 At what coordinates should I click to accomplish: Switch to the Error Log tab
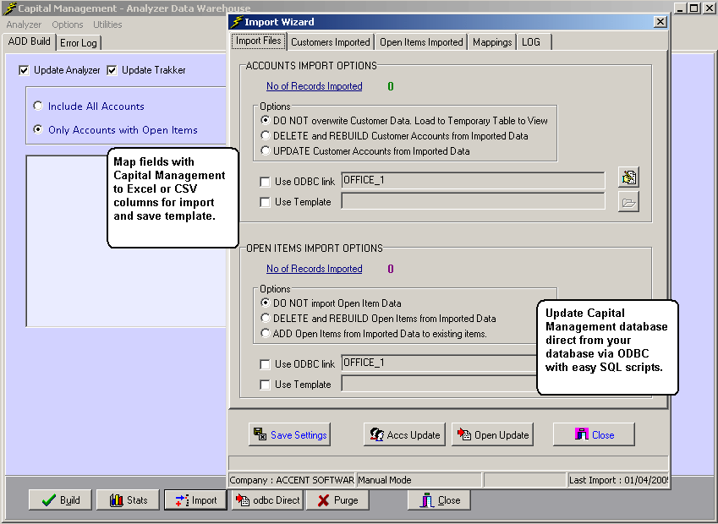pyautogui.click(x=79, y=43)
